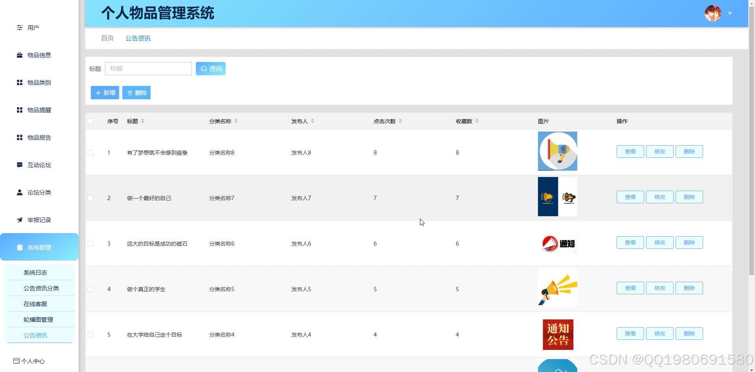Check the box for row 做个真正的学生
Image resolution: width=755 pixels, height=372 pixels.
(x=90, y=289)
